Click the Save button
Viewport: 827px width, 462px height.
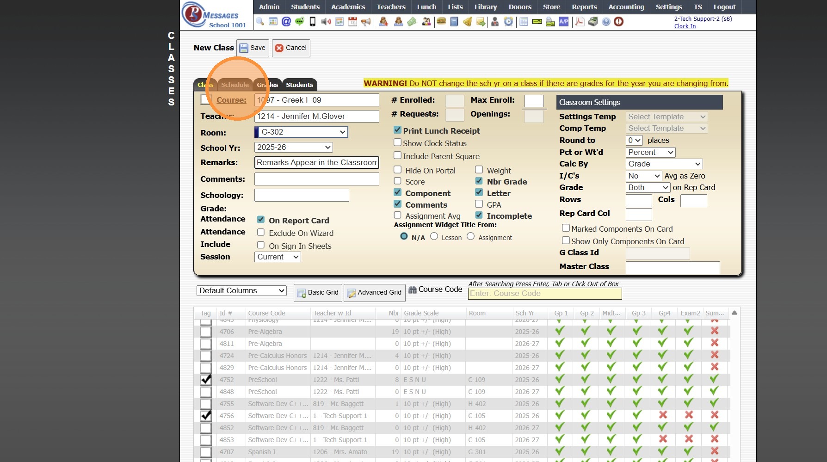click(253, 48)
